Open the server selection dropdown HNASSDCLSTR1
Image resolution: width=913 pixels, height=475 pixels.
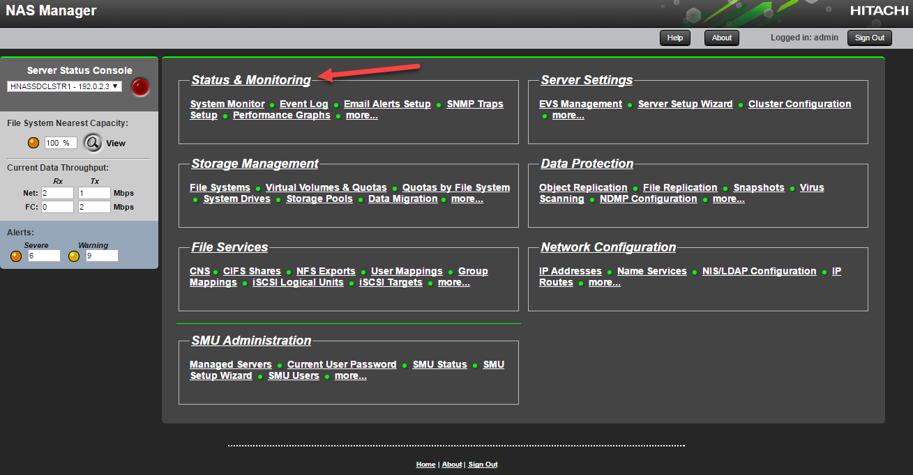pos(64,86)
